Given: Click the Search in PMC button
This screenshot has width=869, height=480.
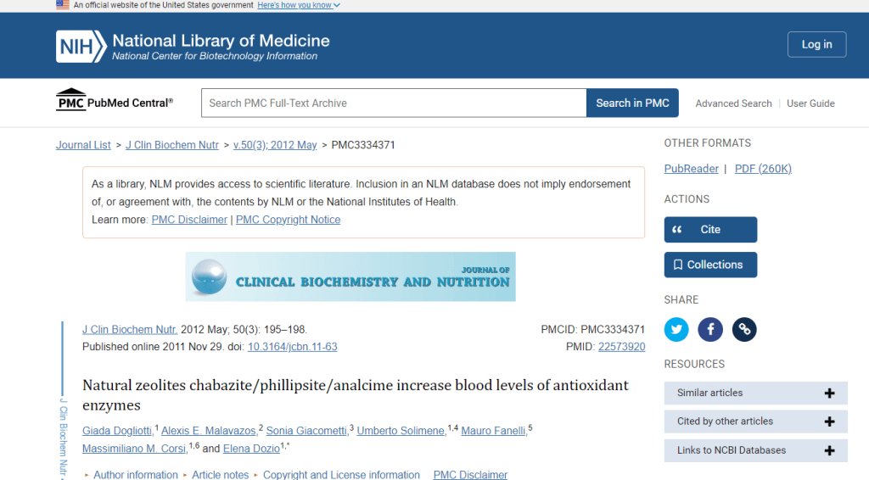Looking at the screenshot, I should coord(632,103).
